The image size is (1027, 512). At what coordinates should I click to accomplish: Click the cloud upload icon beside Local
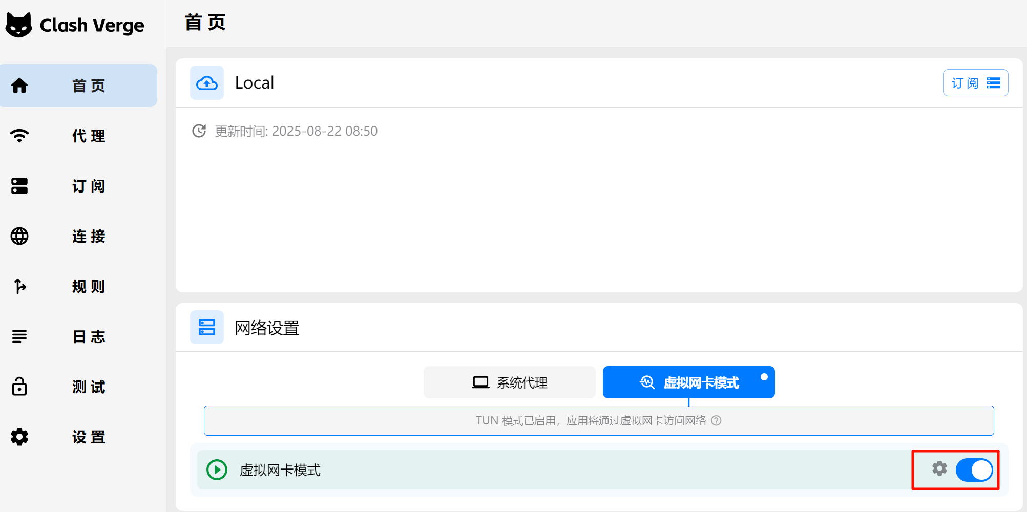coord(207,82)
